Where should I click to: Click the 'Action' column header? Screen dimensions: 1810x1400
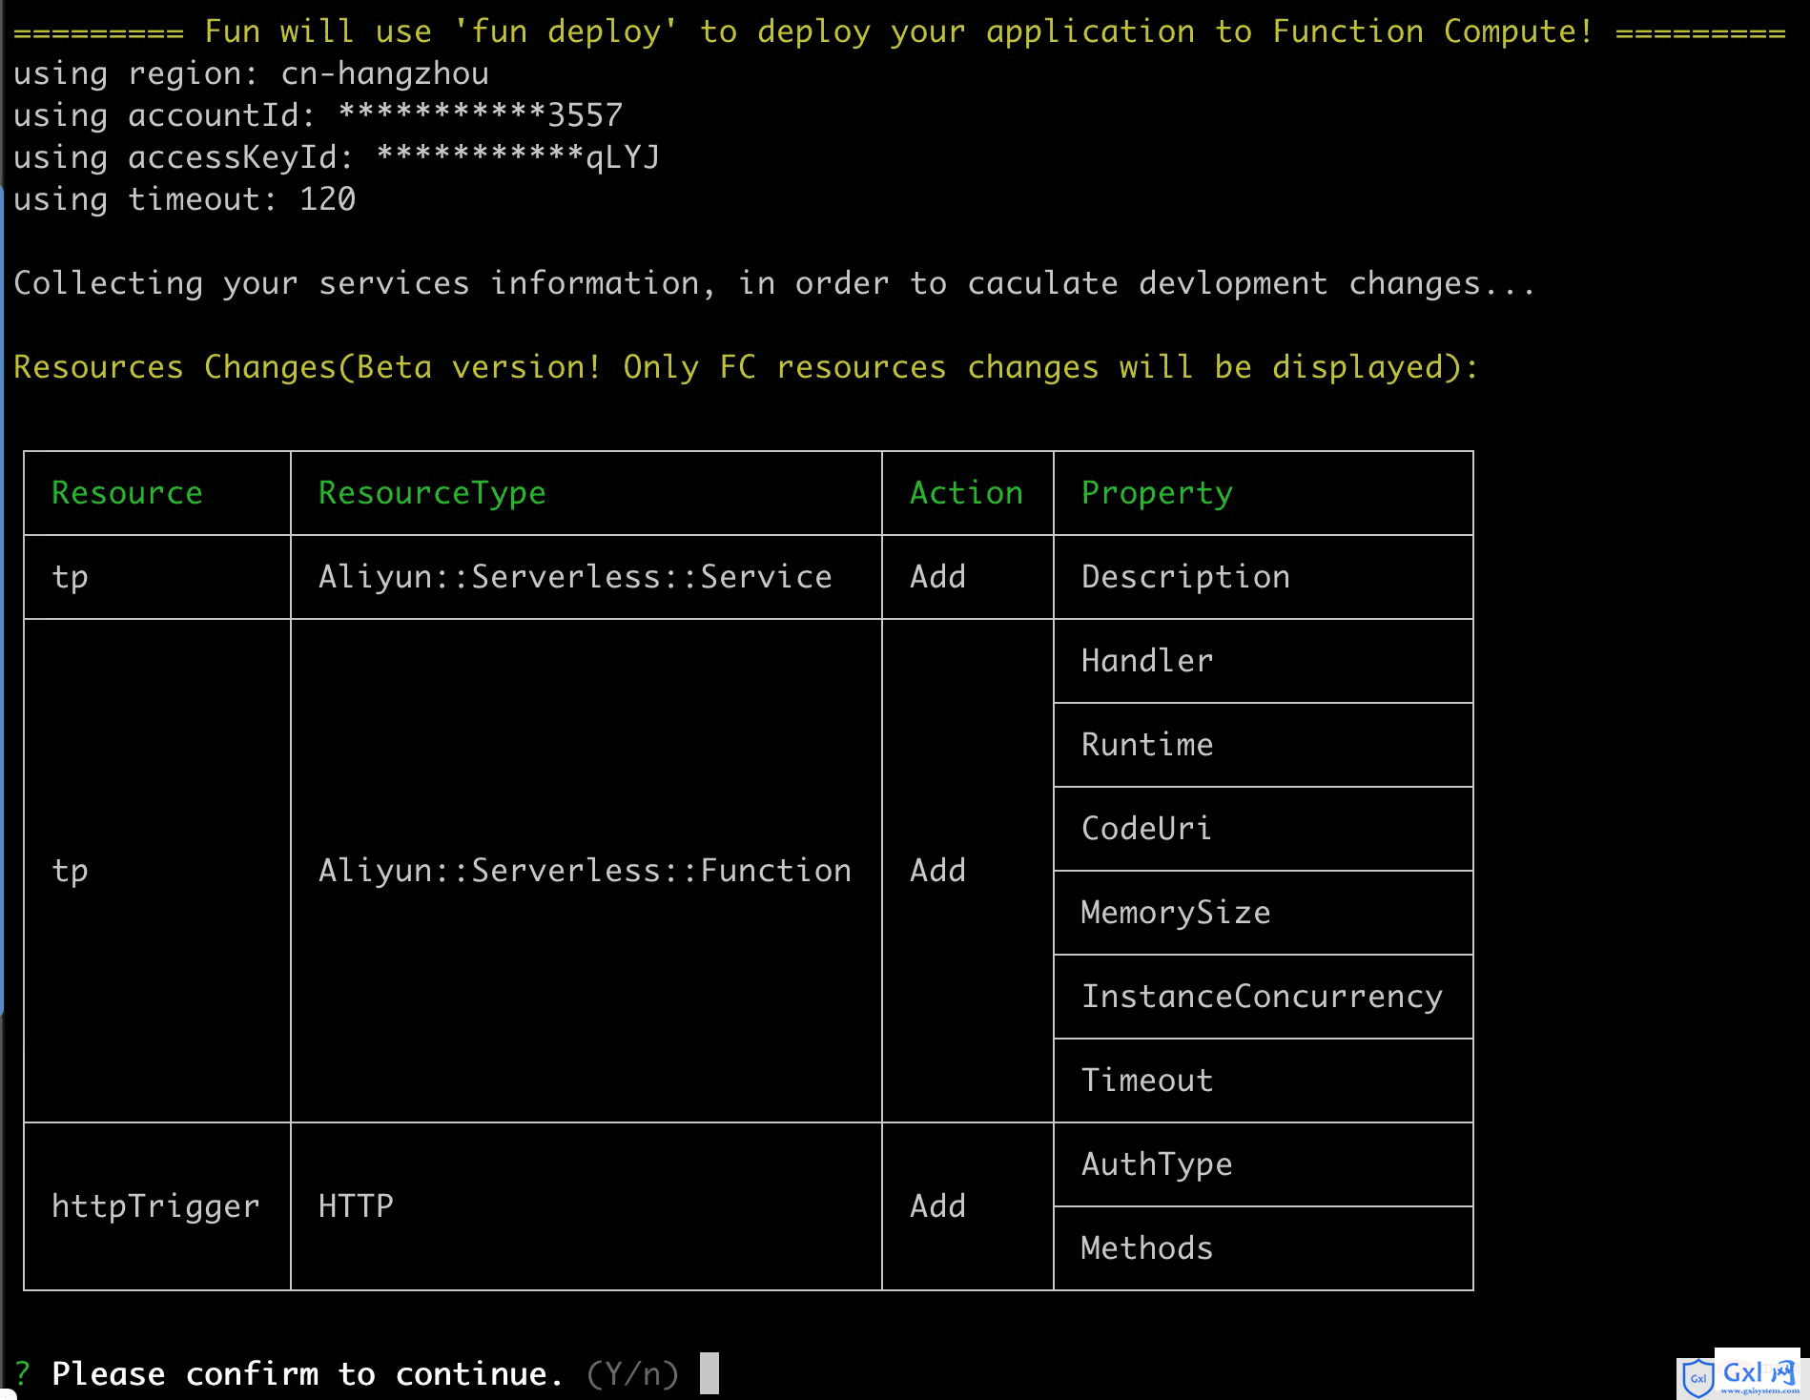coord(966,493)
